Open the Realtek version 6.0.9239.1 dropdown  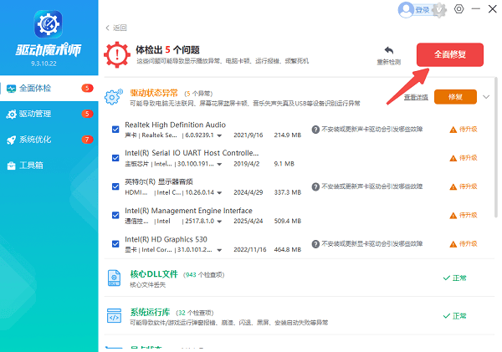coord(219,135)
